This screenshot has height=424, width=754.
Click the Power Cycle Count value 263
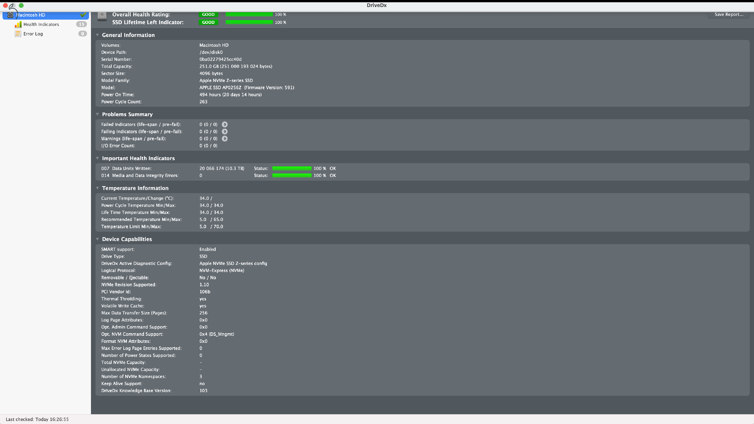[x=203, y=102]
